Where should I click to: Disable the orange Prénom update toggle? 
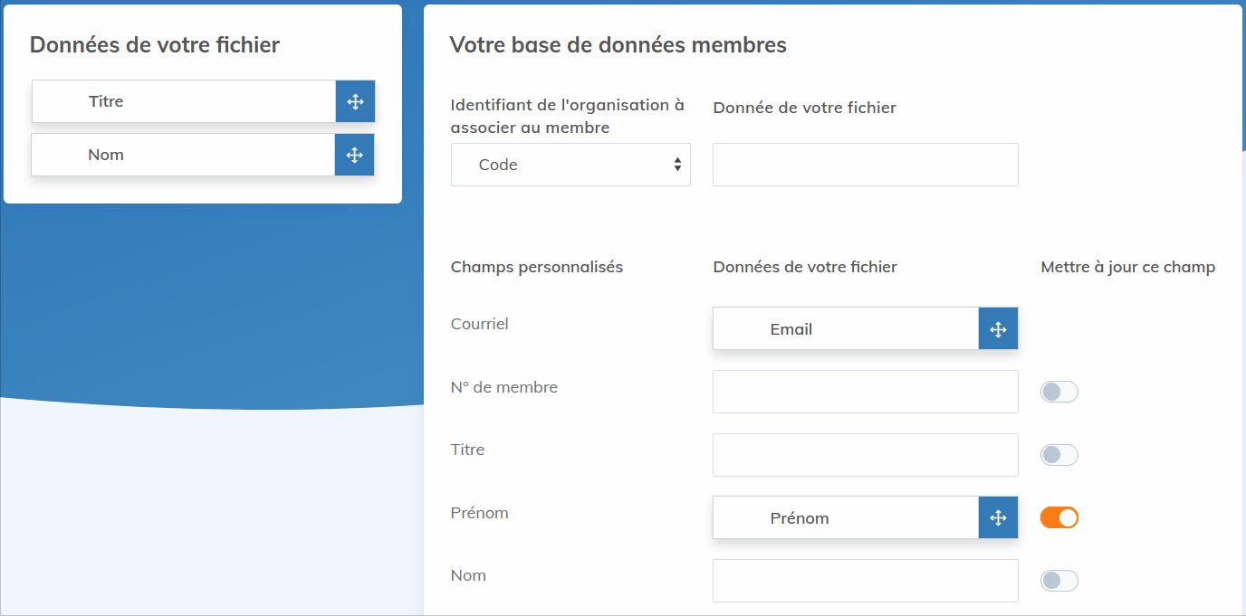point(1059,517)
